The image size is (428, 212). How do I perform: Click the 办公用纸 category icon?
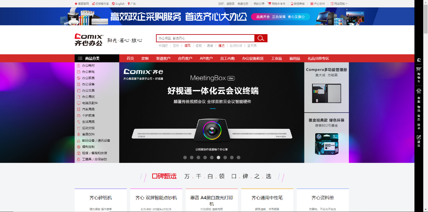click(79, 97)
